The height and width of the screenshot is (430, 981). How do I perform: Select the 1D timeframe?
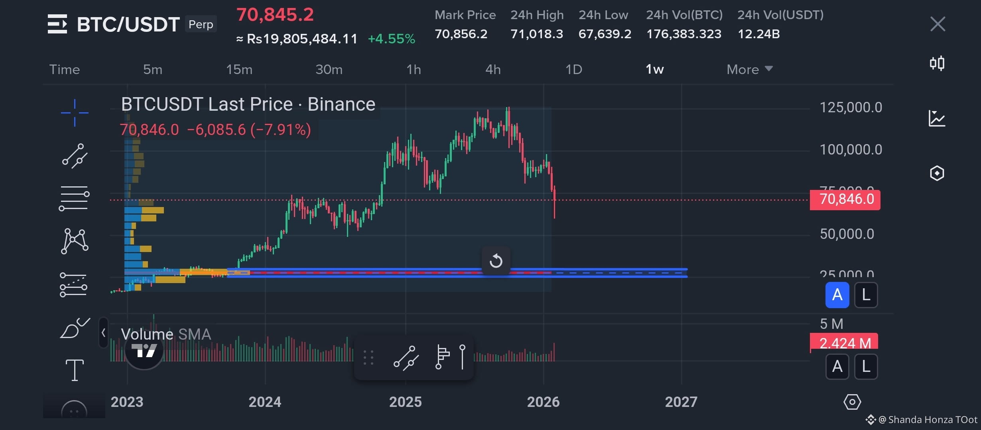(x=574, y=70)
